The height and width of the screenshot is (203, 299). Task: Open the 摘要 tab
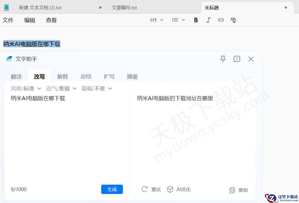click(132, 76)
